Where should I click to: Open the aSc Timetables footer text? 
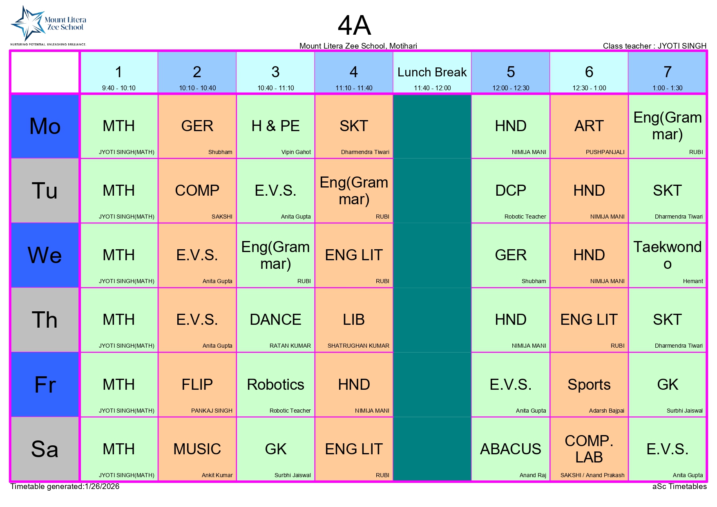pos(679,487)
